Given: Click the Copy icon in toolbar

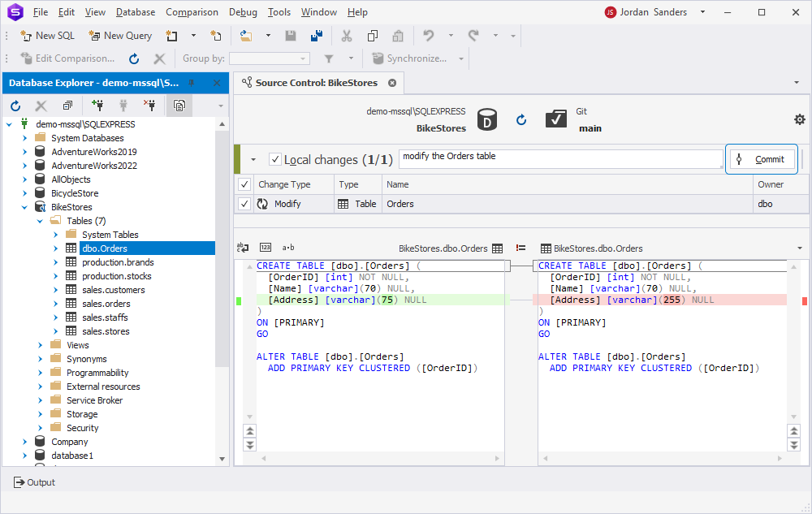Looking at the screenshot, I should click(x=373, y=36).
